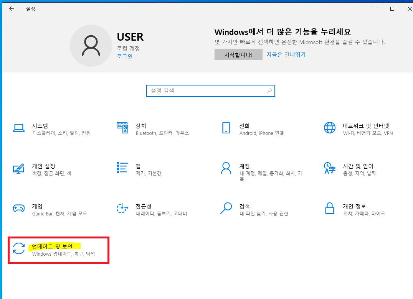Select the 시스템 title text
Viewport: 413px width, 299px height.
click(x=40, y=126)
